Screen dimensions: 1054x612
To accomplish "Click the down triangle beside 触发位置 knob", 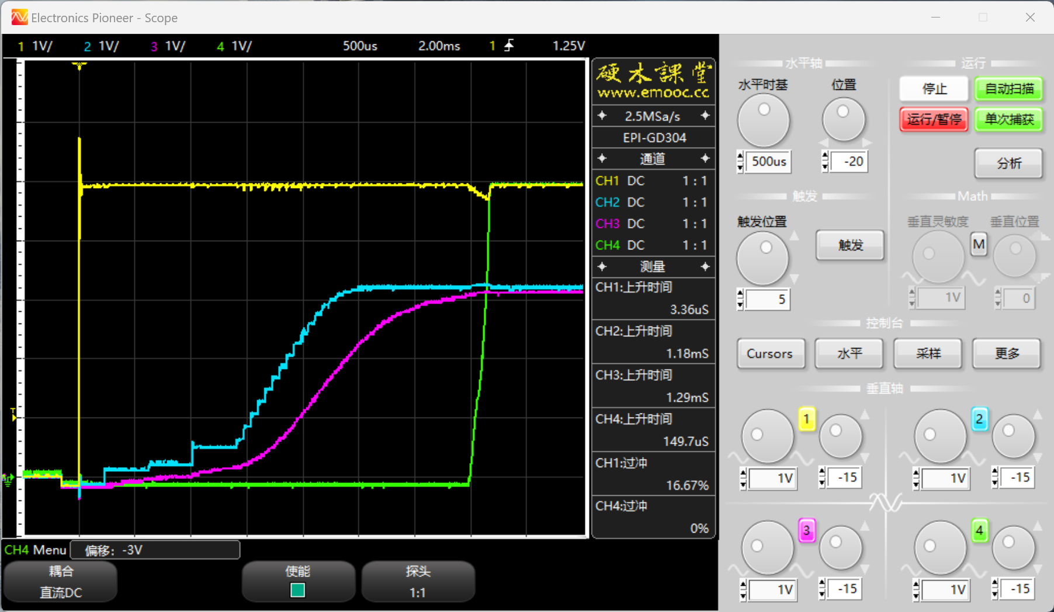I will pos(794,278).
